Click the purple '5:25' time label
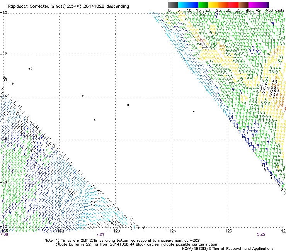The image size is (286, 251). [x=261, y=234]
